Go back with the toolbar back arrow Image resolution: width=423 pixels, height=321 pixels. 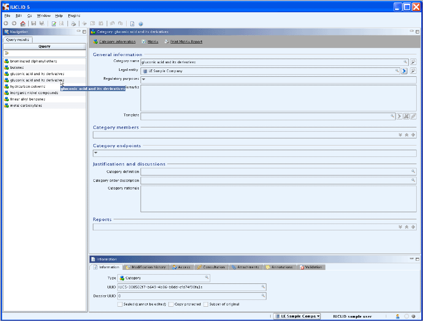[x=6, y=24]
